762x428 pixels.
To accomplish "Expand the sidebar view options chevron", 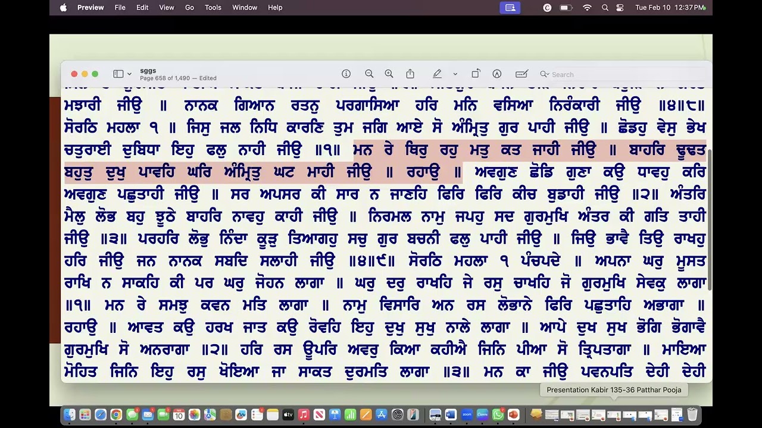I will (x=129, y=74).
